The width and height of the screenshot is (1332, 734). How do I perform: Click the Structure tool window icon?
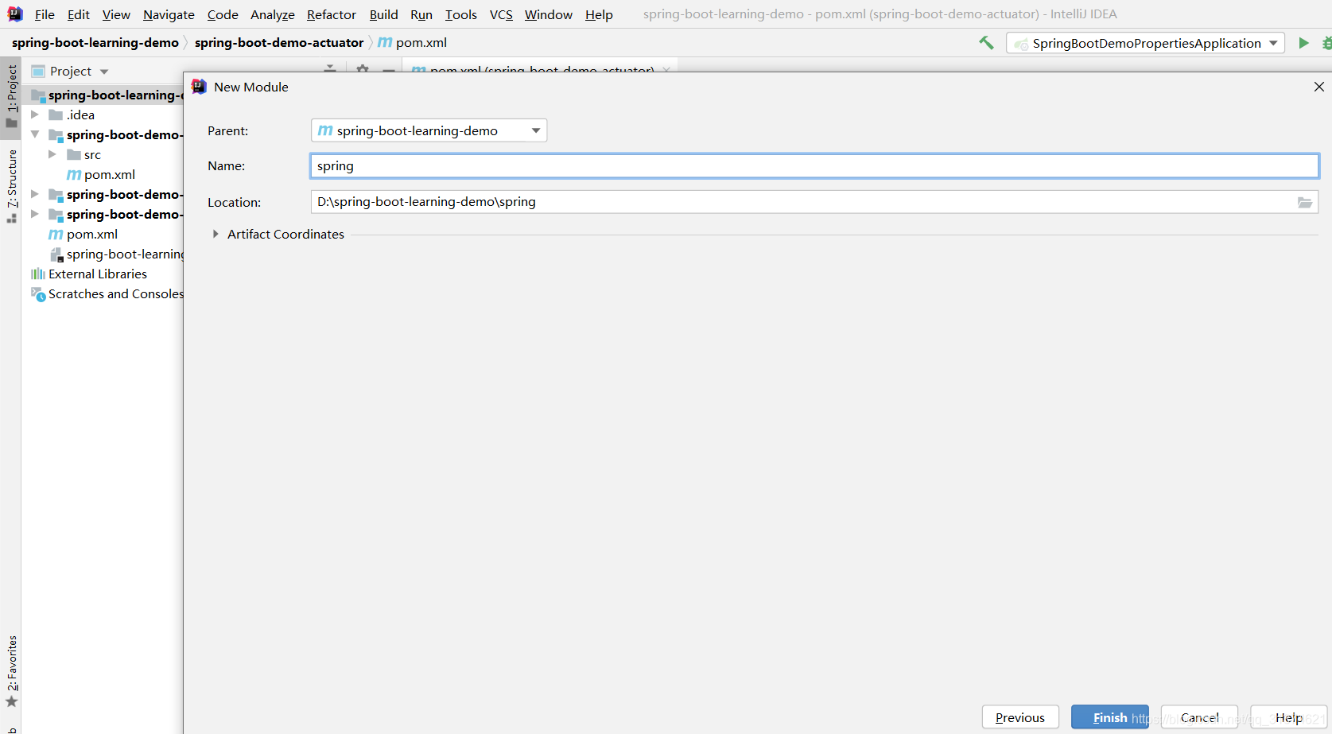pyautogui.click(x=11, y=184)
